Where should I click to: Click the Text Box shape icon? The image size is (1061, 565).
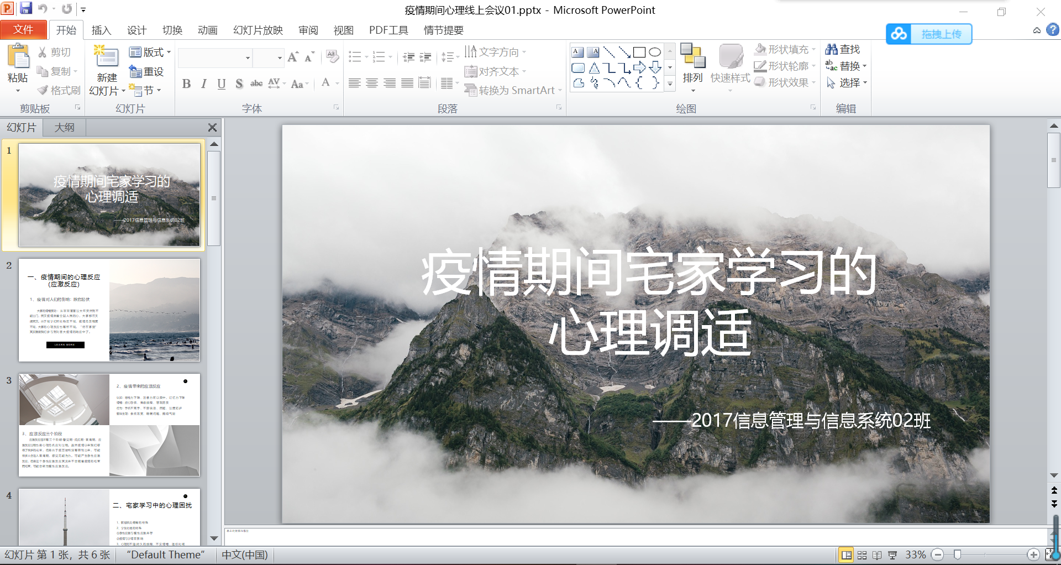[577, 52]
